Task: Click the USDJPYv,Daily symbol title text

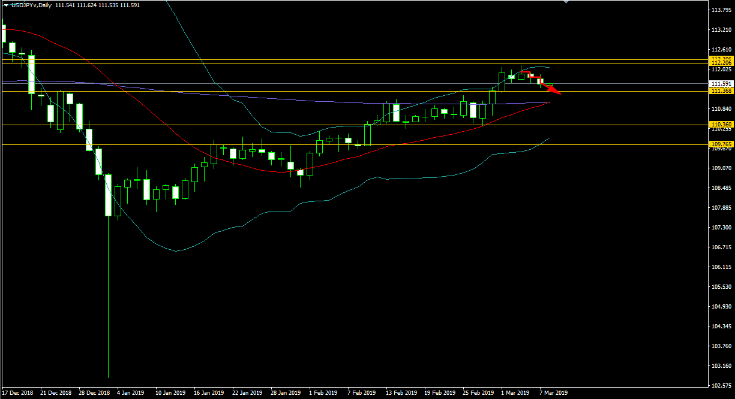Action: [31, 5]
